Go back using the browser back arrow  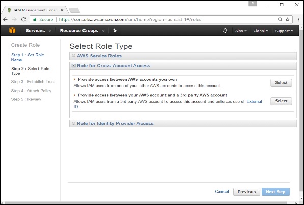(5, 19)
